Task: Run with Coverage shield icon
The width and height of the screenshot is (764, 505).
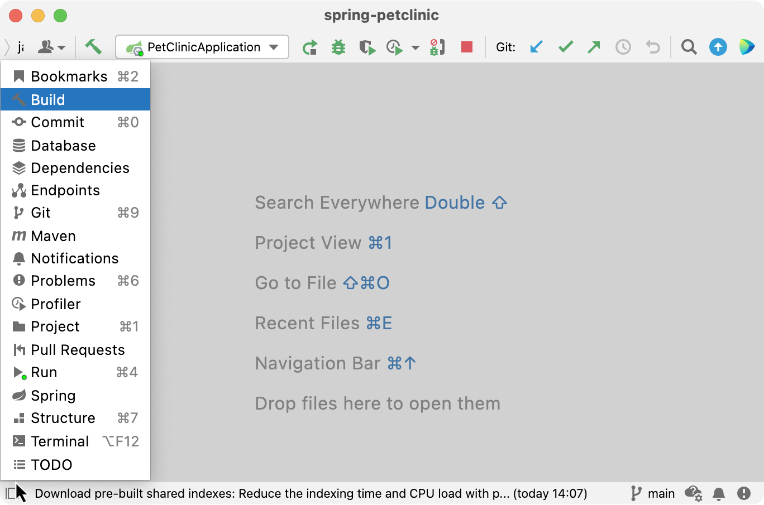Action: coord(367,47)
